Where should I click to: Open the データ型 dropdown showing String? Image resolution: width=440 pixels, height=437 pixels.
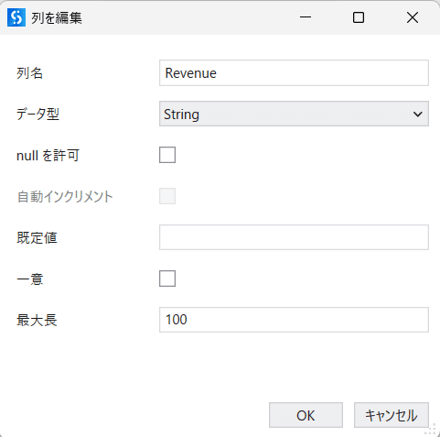(x=294, y=114)
